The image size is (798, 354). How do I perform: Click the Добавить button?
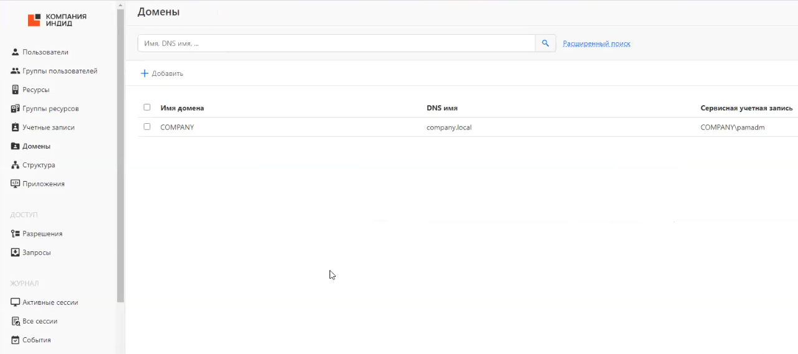pyautogui.click(x=162, y=73)
